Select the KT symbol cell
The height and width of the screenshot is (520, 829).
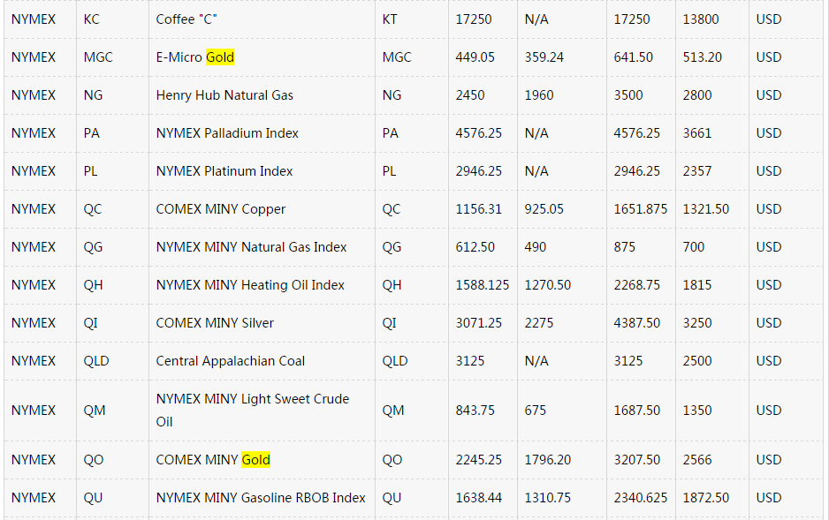[x=390, y=19]
